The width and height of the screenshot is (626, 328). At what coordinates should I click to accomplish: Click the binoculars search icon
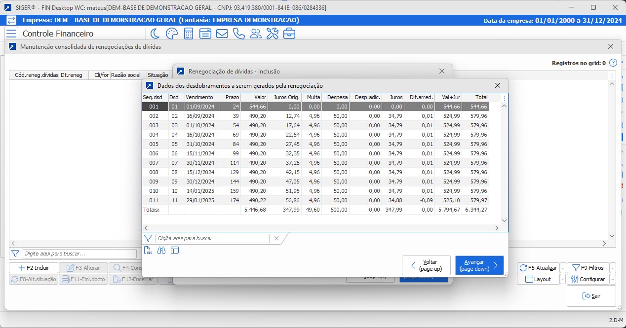pos(161,251)
